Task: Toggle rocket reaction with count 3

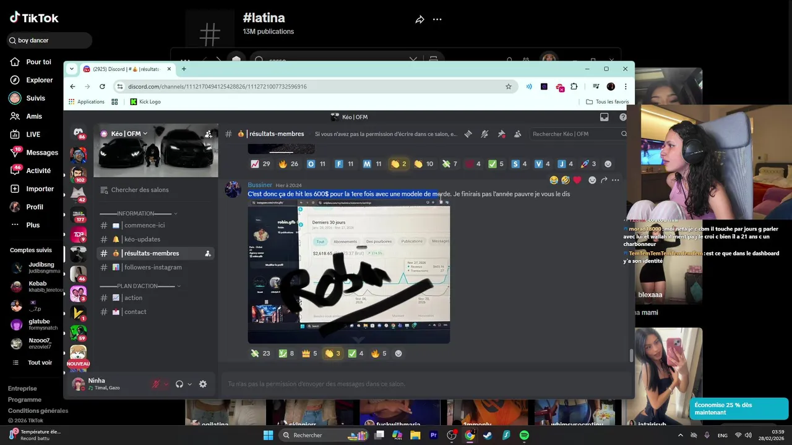Action: pyautogui.click(x=588, y=164)
